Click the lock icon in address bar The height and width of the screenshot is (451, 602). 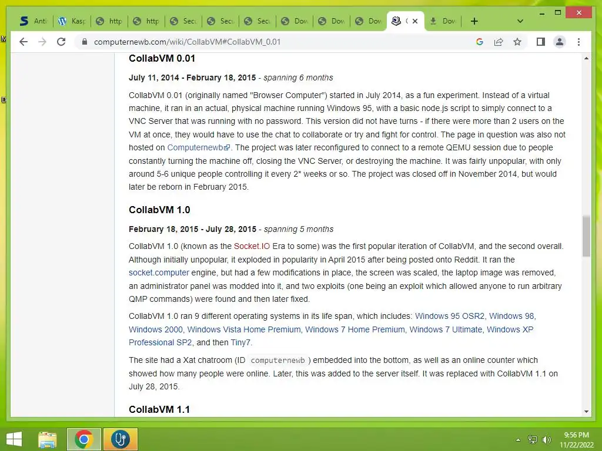[85, 42]
